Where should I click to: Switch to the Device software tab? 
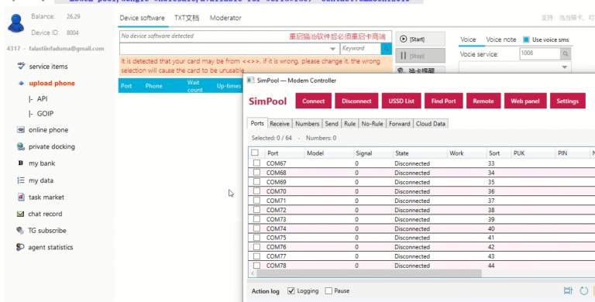click(x=143, y=18)
